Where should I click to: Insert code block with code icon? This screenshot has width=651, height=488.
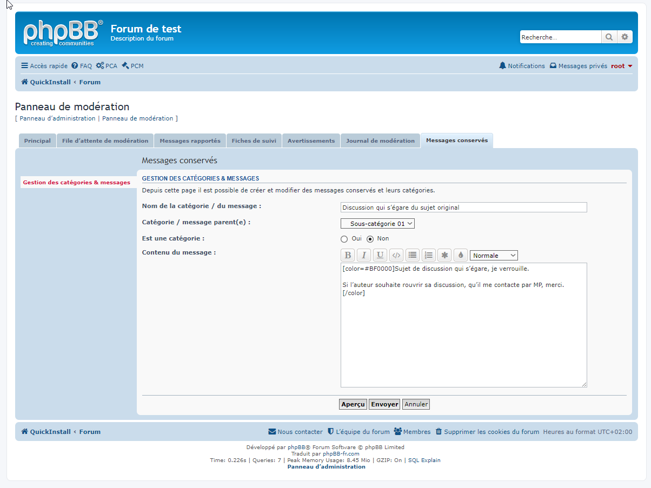tap(396, 256)
